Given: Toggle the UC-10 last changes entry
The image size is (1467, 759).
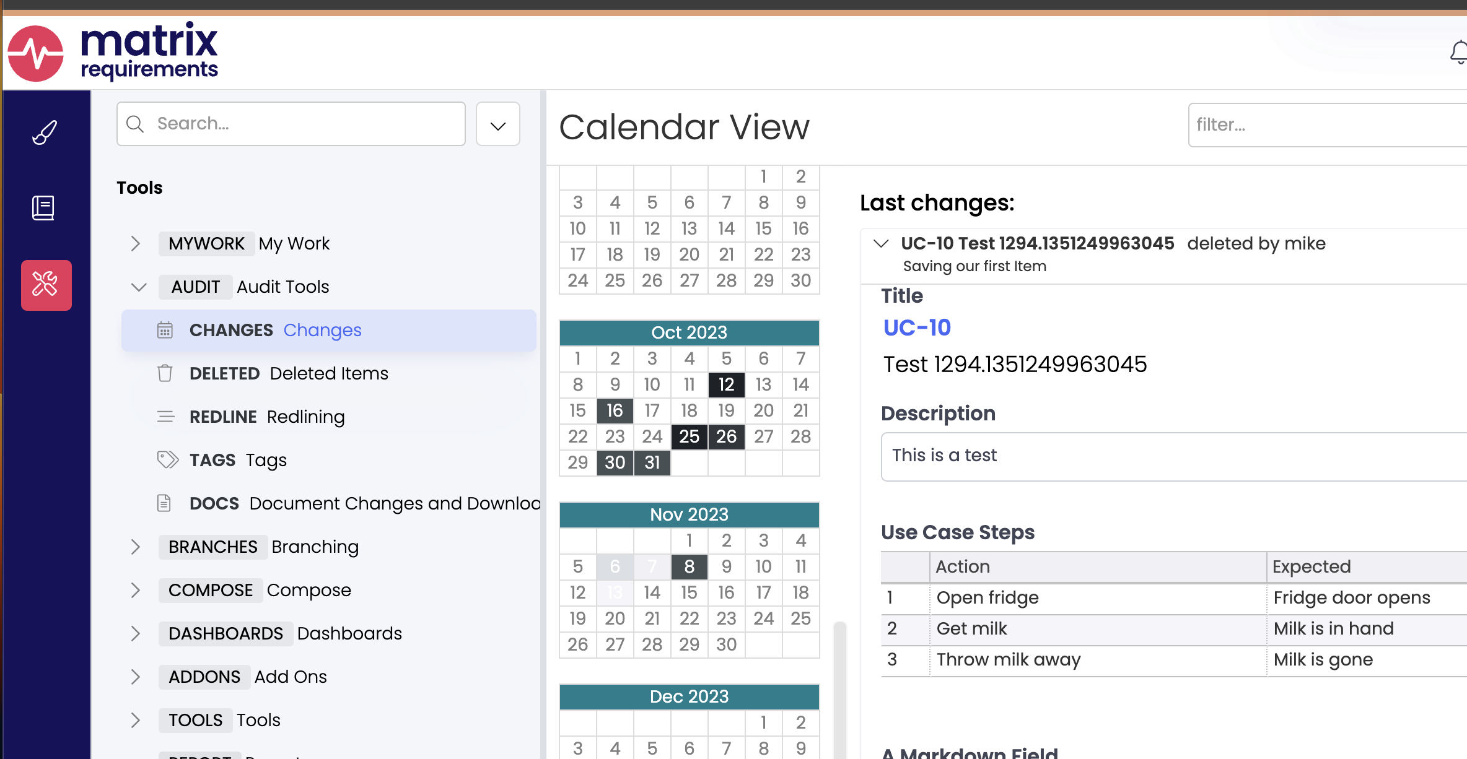Looking at the screenshot, I should click(878, 243).
